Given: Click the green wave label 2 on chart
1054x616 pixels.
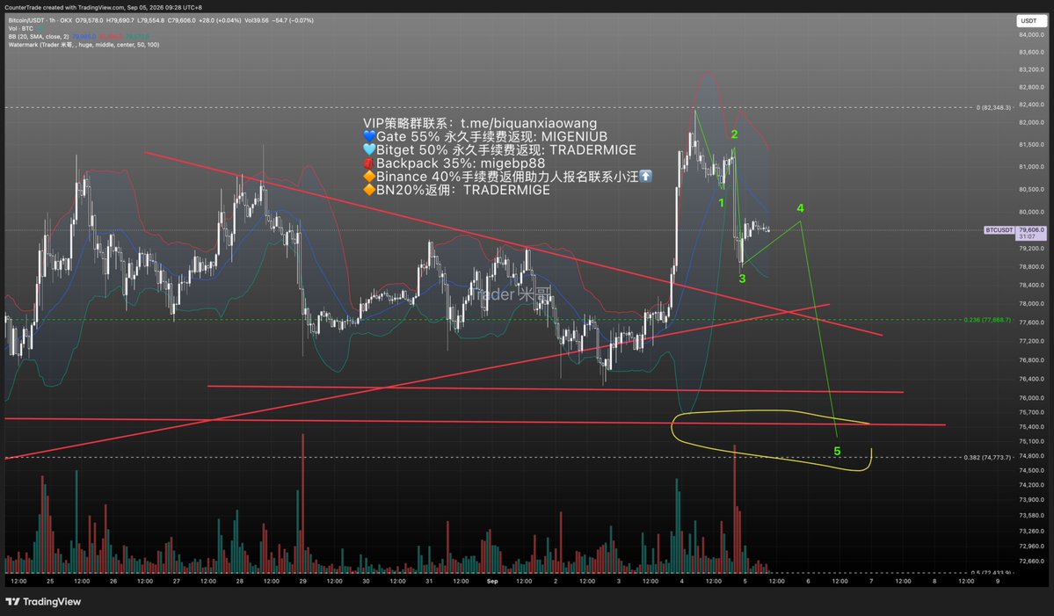Looking at the screenshot, I should point(734,134).
